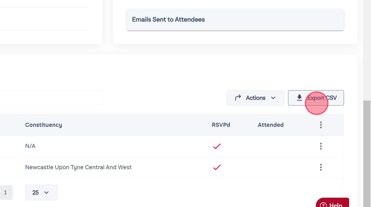Click the Export CSV download icon

[x=299, y=98]
